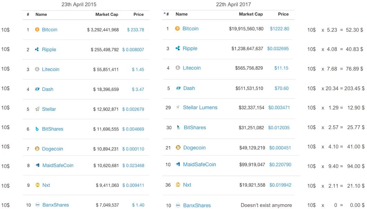Click the MaidSafeCoin icon in 2015 table
The image size is (367, 209).
(37, 165)
